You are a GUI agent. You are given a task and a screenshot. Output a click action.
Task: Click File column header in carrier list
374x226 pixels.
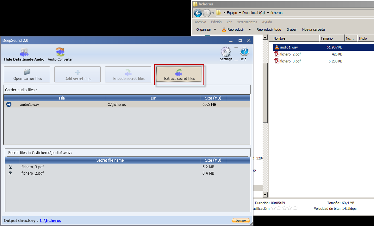[x=62, y=98]
